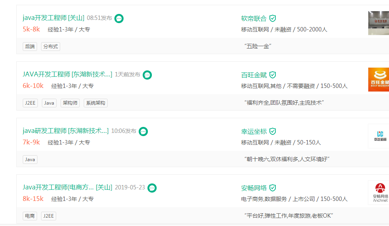Screen dimensions: 389x226
Task: Click posting date 2019-05-23
Action: 130,187
